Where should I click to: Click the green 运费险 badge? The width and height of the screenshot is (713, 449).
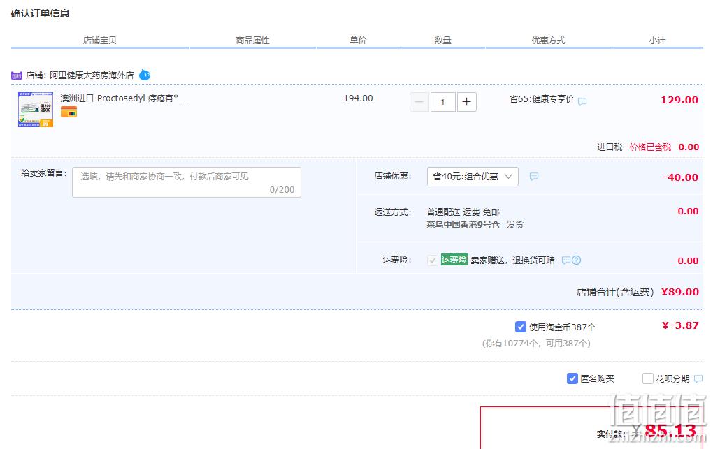coord(454,260)
